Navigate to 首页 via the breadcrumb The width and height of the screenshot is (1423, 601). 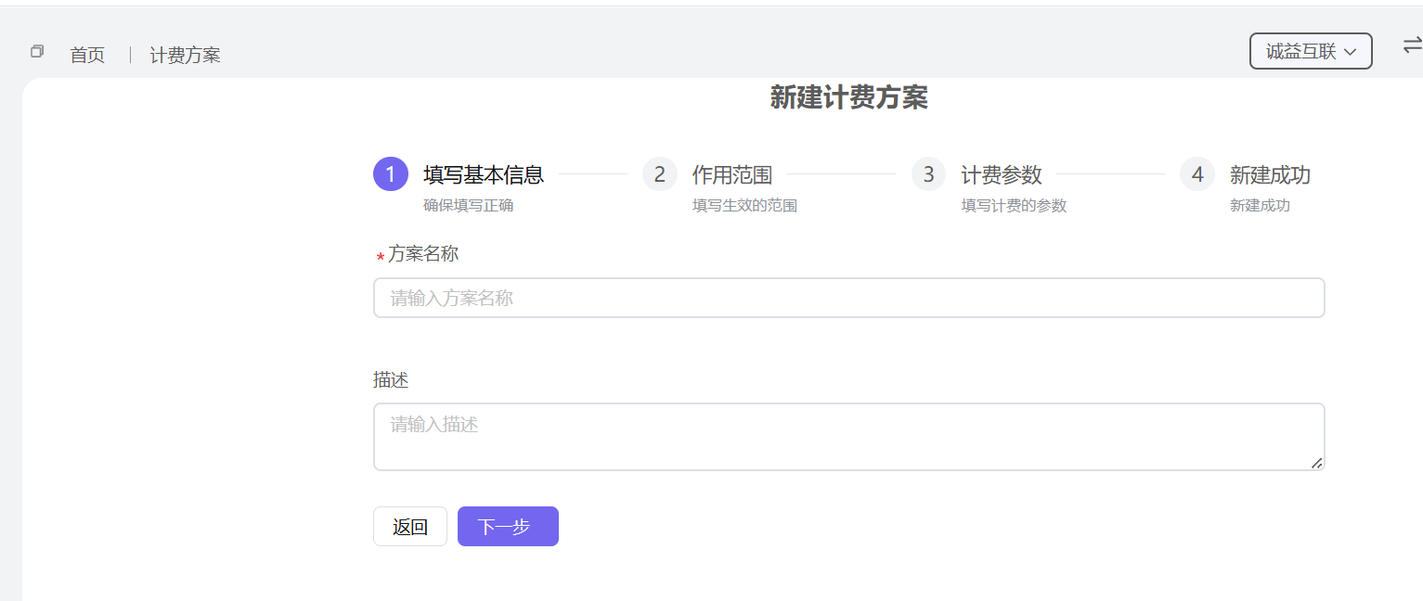[87, 55]
